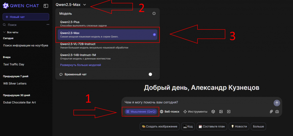Select the Qwen2.5-14B-Instruct-1M model

coord(108,57)
